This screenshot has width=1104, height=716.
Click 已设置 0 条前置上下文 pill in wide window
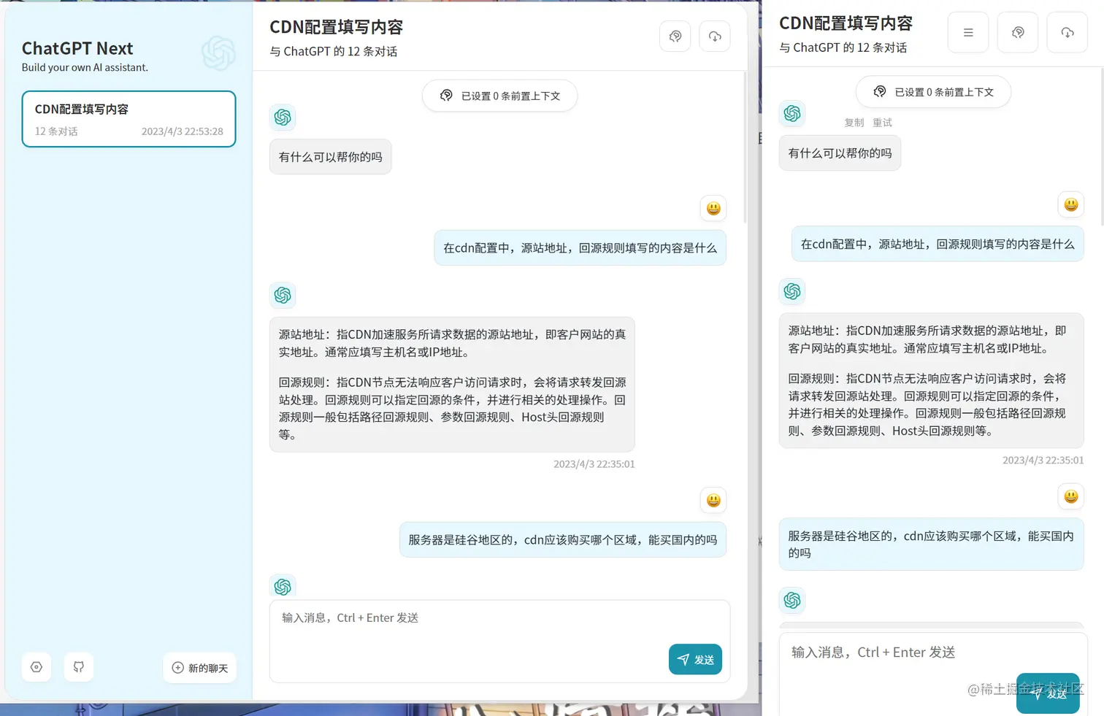click(500, 96)
